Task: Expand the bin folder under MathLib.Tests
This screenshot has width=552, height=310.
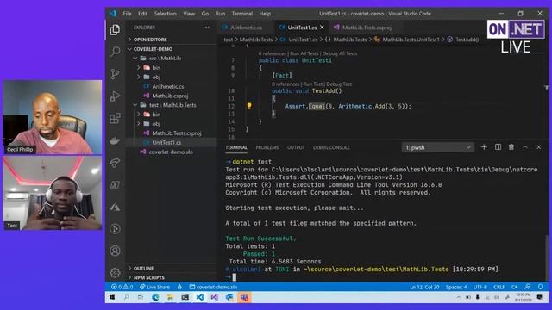Action: click(172, 115)
